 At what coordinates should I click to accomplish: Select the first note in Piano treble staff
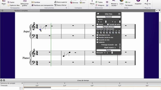pyautogui.click(x=64, y=56)
